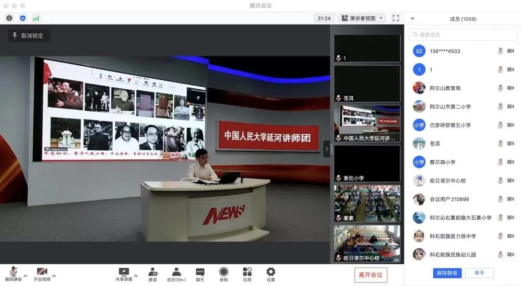
Task: Select video thumbnail labeled 苍洱
Action: pyautogui.click(x=367, y=84)
